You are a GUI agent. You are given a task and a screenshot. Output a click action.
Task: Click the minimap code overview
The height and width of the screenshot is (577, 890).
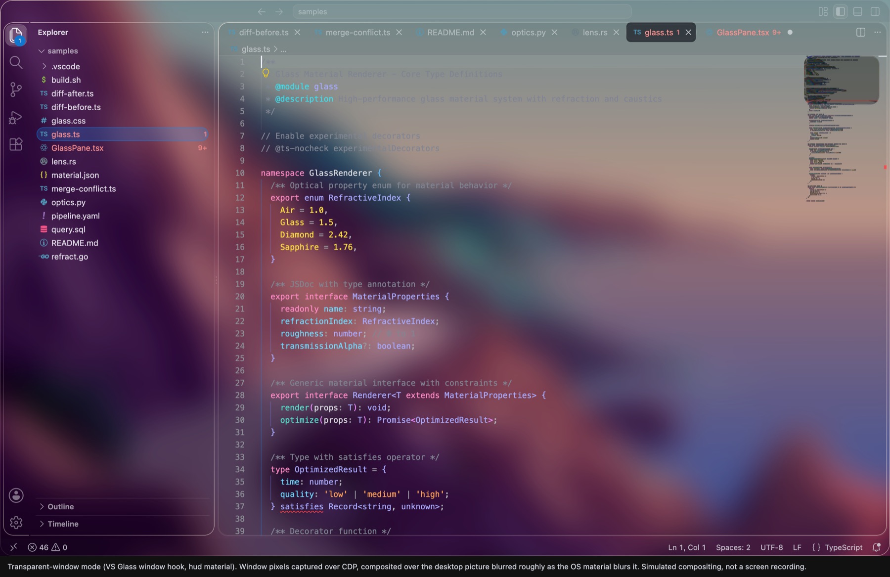[842, 129]
